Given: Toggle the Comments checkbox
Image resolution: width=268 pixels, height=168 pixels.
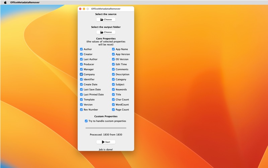Looking at the screenshot, I should click(113, 70).
